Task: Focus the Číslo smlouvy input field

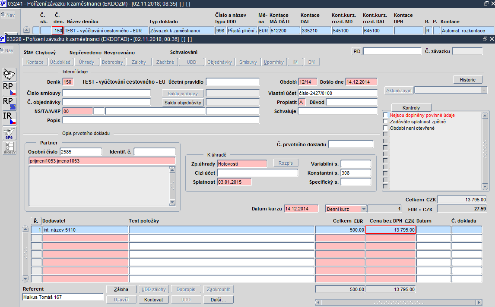Action: pos(107,93)
